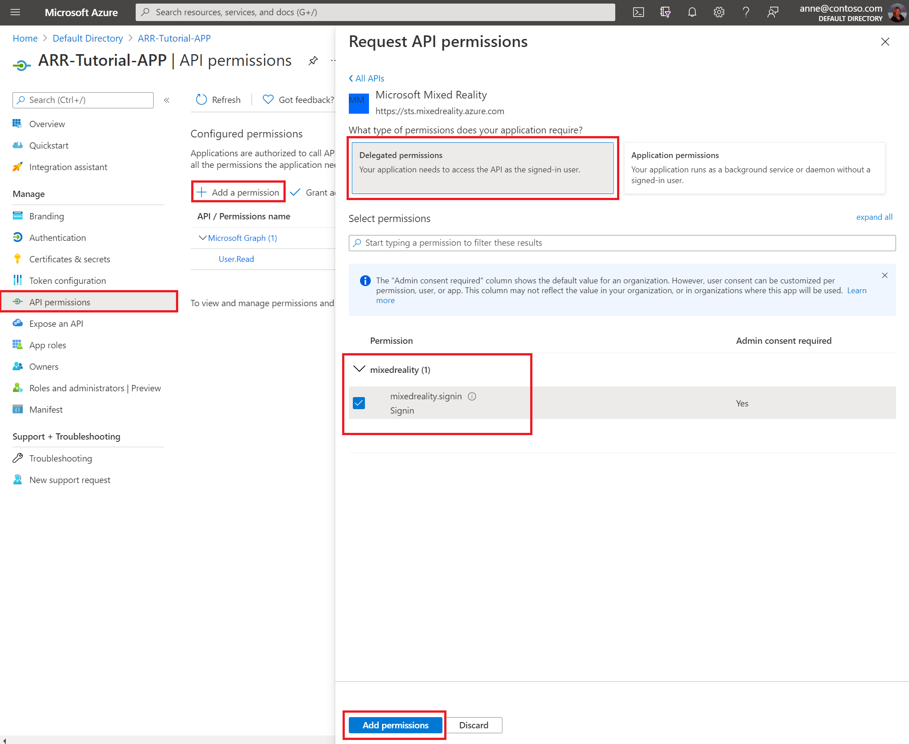Viewport: 909px width, 744px height.
Task: Click the settings gear icon
Action: pos(718,12)
